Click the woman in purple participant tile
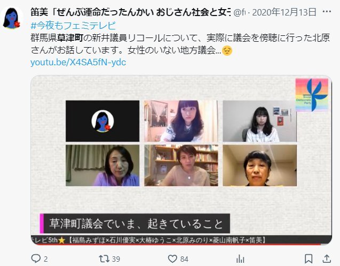 102,165
